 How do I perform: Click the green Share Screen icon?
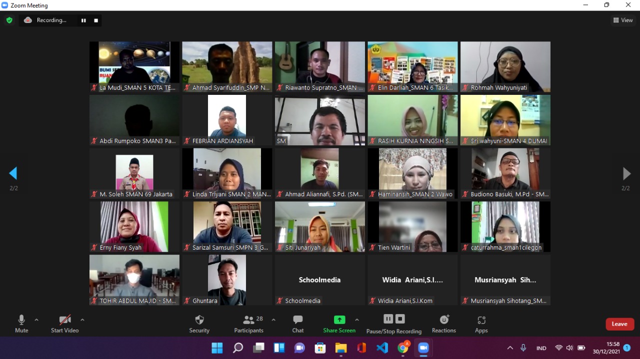(339, 320)
